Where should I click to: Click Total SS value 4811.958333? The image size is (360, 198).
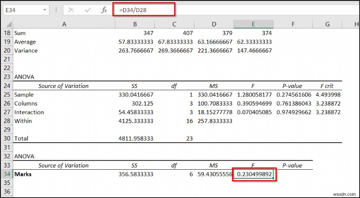(136, 138)
